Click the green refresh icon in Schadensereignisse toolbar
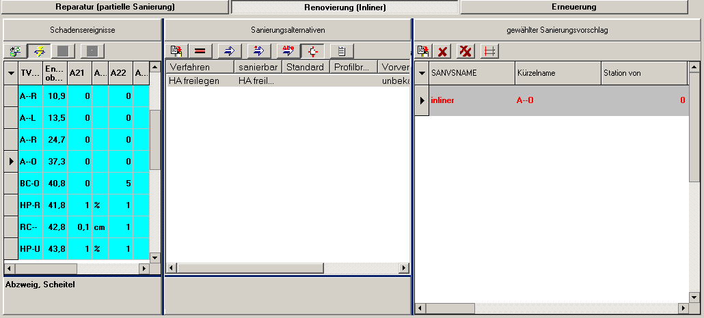The image size is (704, 318). [15, 51]
